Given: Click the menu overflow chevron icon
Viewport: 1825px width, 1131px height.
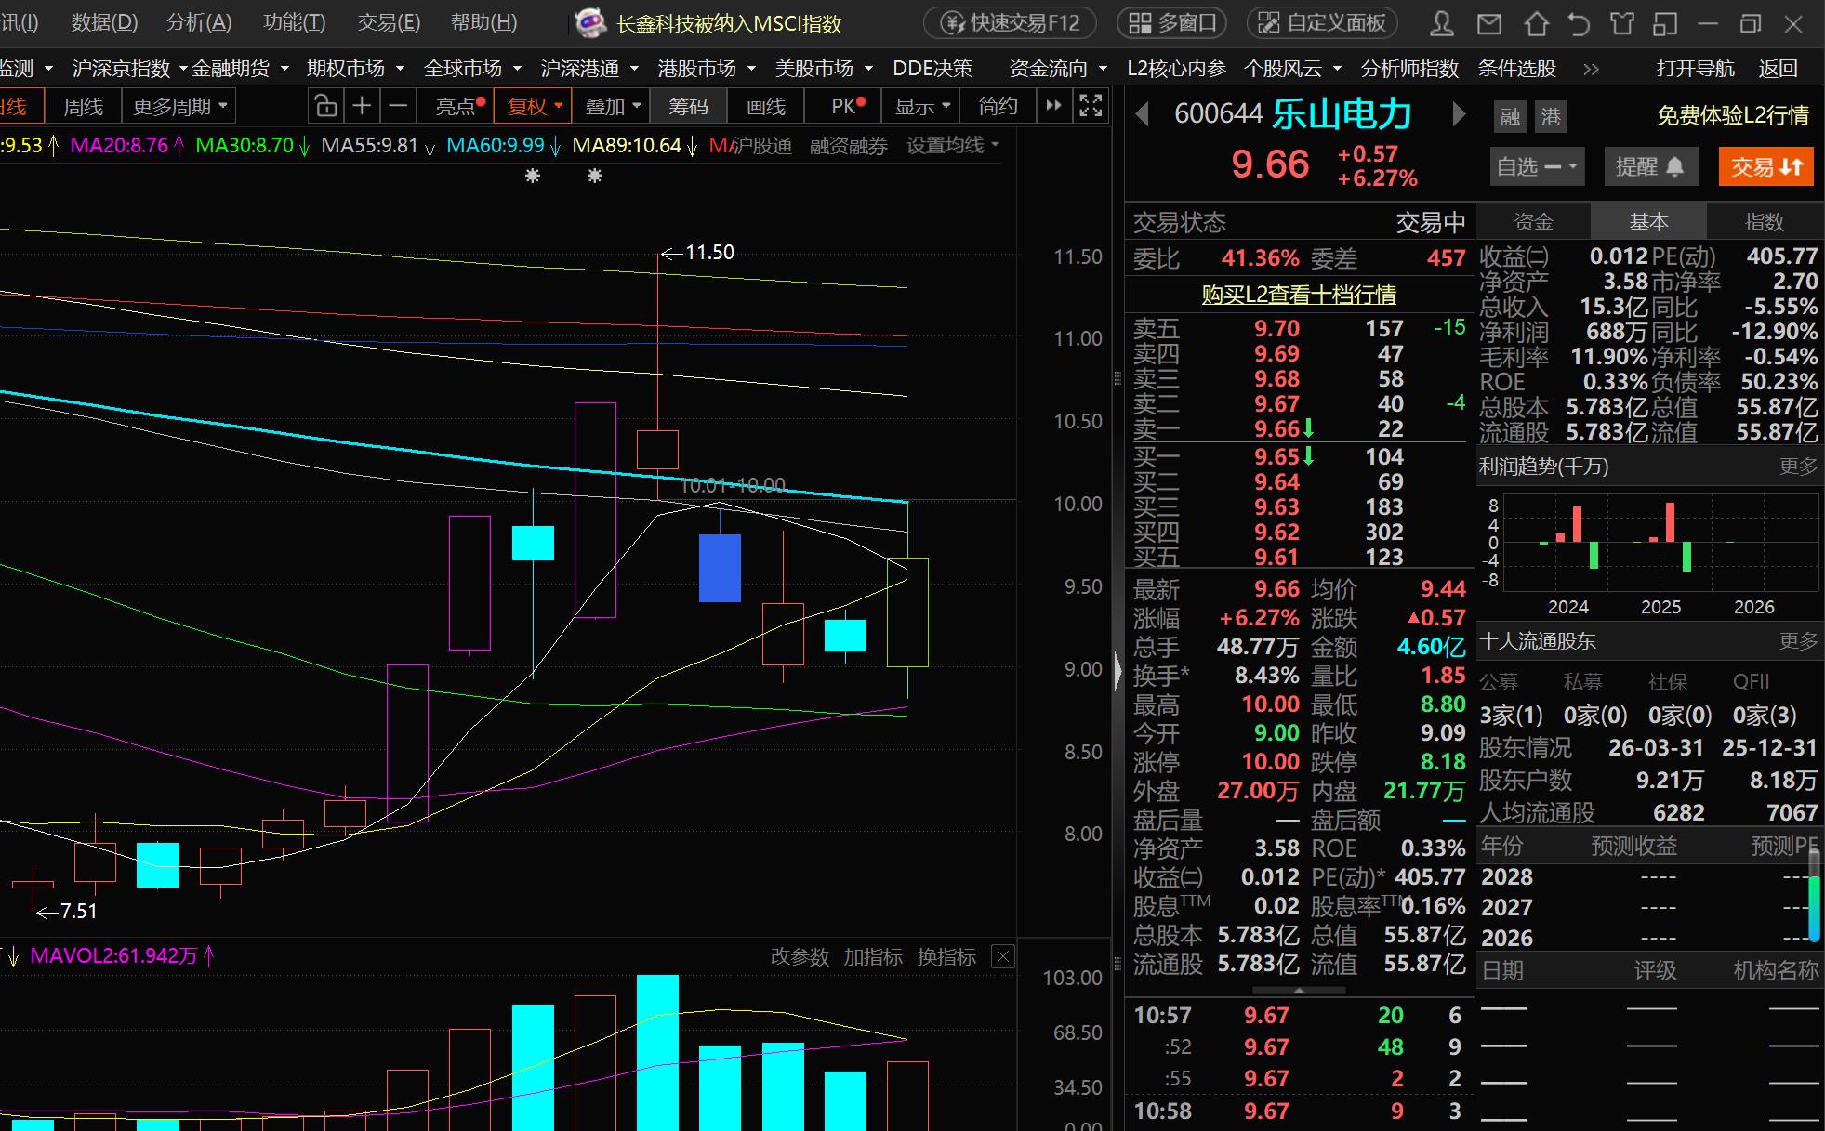Looking at the screenshot, I should (x=1591, y=69).
